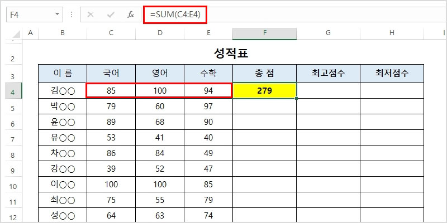Select row 12 header
The height and width of the screenshot is (223, 447).
(x=13, y=215)
